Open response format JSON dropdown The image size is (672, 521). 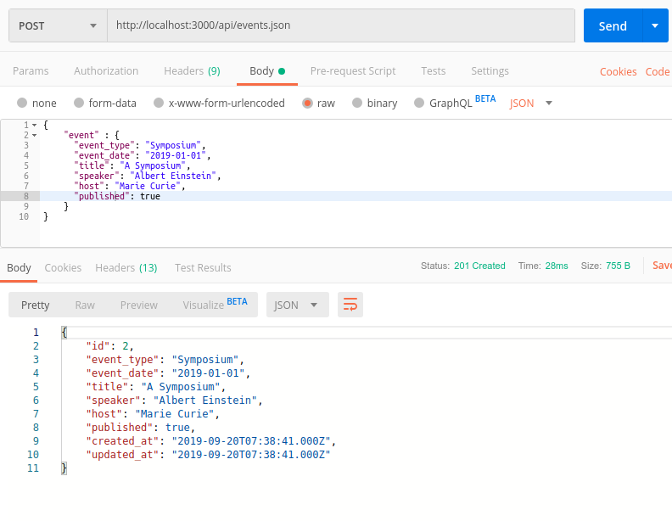pos(297,305)
